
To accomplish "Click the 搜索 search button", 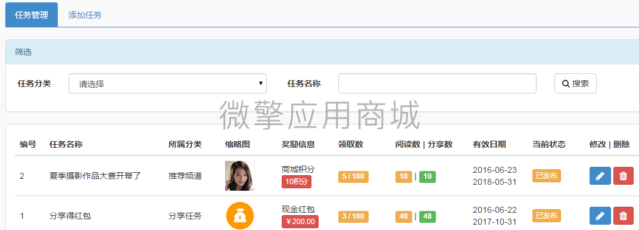I will [575, 83].
